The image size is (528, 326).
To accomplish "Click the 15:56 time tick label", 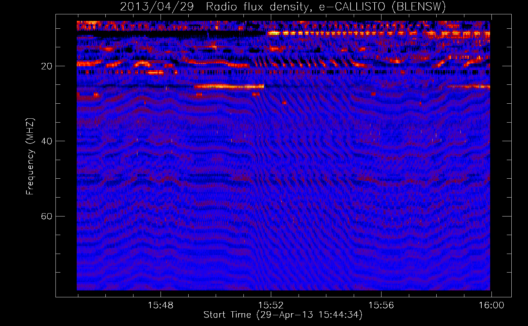I will click(x=381, y=305).
